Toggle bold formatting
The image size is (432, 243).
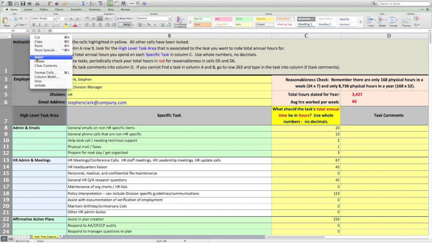click(x=33, y=25)
